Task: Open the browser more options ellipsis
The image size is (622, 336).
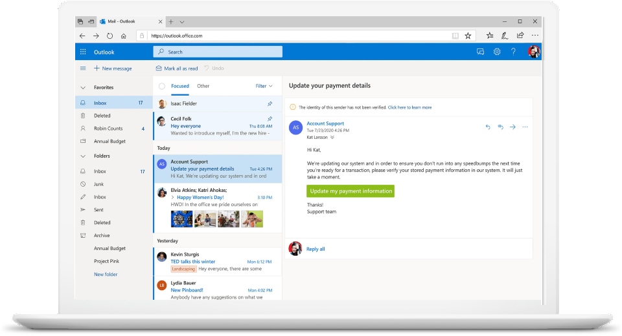Action: pos(535,36)
